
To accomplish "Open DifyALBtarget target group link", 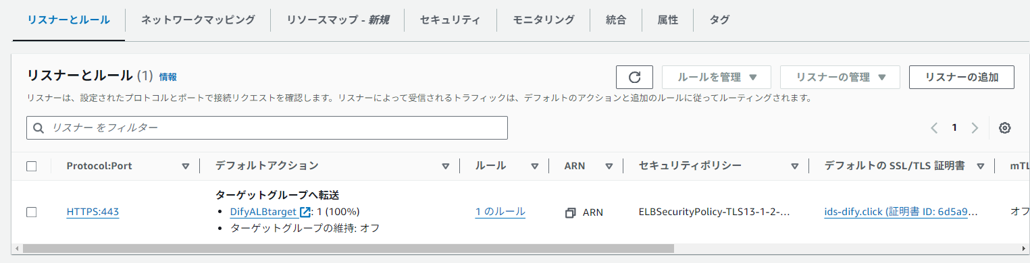I will pyautogui.click(x=263, y=212).
